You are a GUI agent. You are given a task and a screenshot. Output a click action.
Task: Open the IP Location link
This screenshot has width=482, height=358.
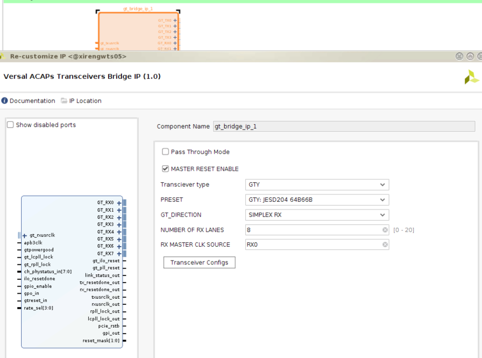click(x=85, y=101)
